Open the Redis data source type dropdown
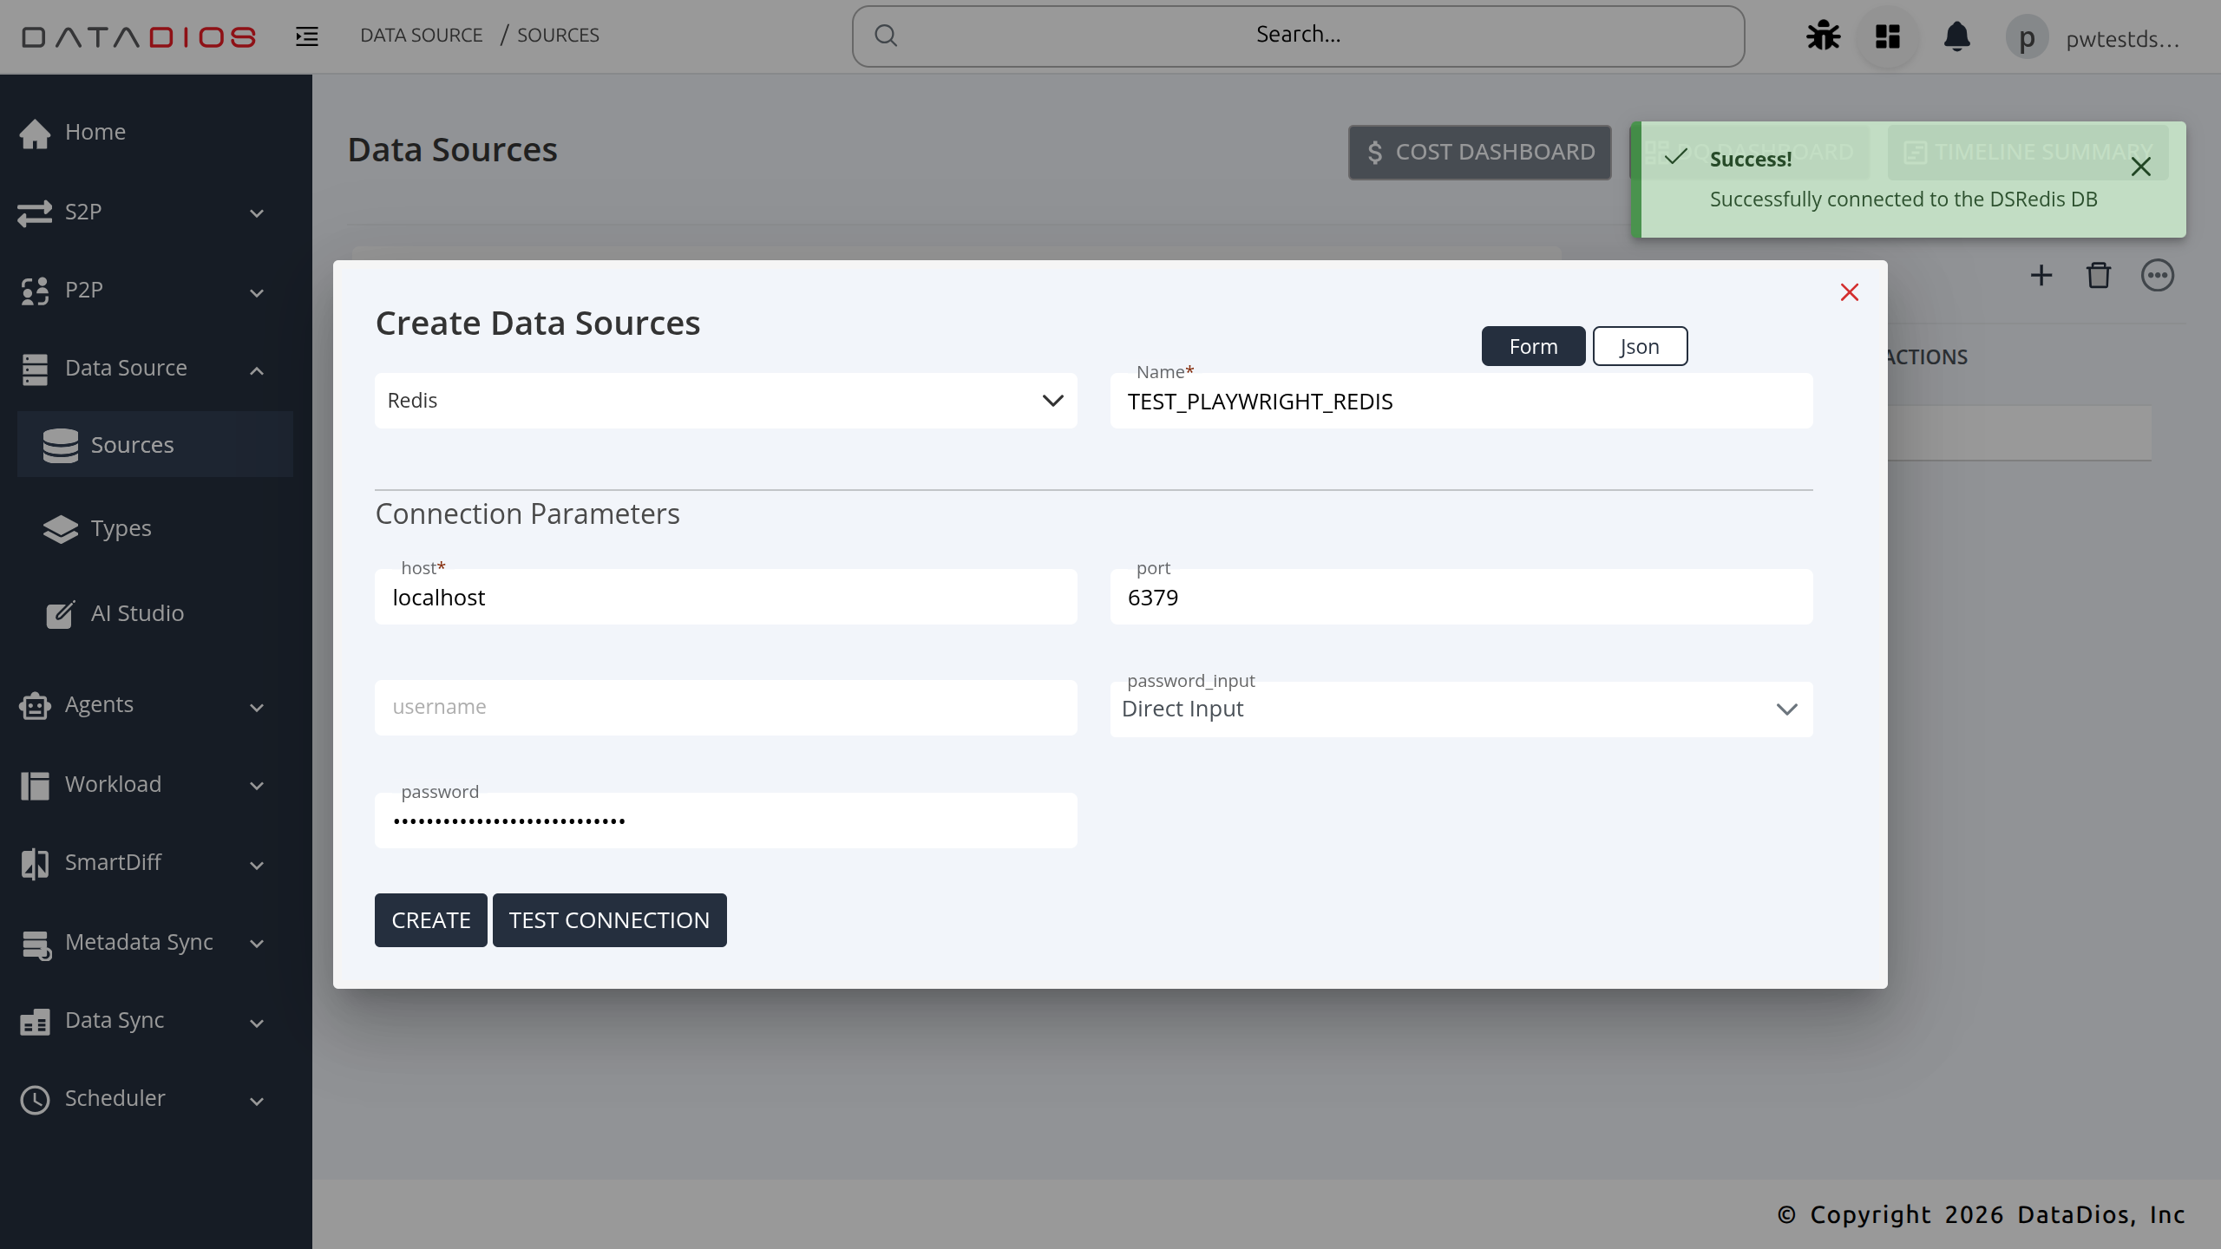The width and height of the screenshot is (2221, 1249). pyautogui.click(x=725, y=401)
